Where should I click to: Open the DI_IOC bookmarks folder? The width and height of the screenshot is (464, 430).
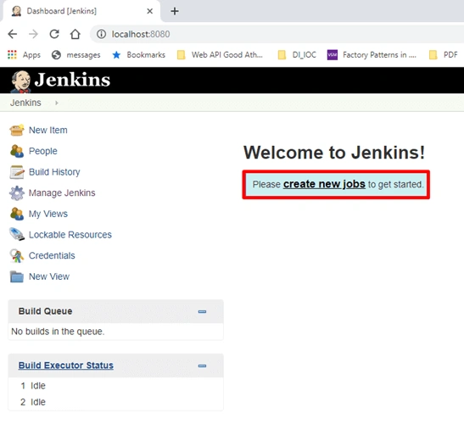click(297, 55)
